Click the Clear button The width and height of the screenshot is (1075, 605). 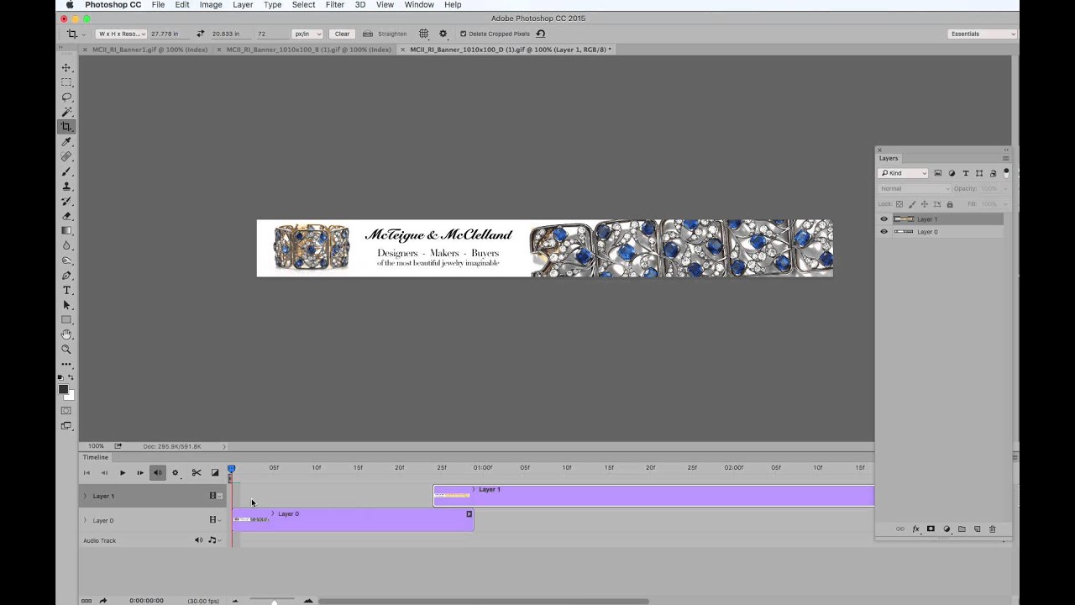(x=342, y=34)
